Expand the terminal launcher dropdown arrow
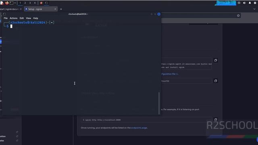The height and width of the screenshot is (145, 258). 15,3
